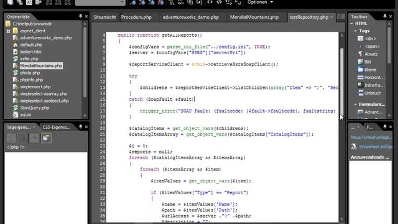Pin the Tageigenschaften panel

80,126
